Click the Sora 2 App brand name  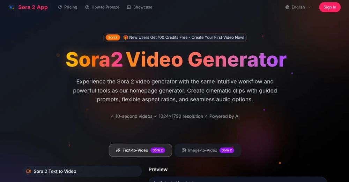pyautogui.click(x=33, y=7)
